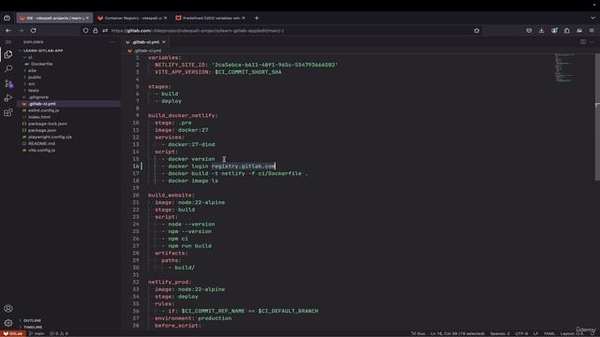Close the .gitlab-ci.yml editor tab
Screen dimensions: 600x337
point(164,42)
